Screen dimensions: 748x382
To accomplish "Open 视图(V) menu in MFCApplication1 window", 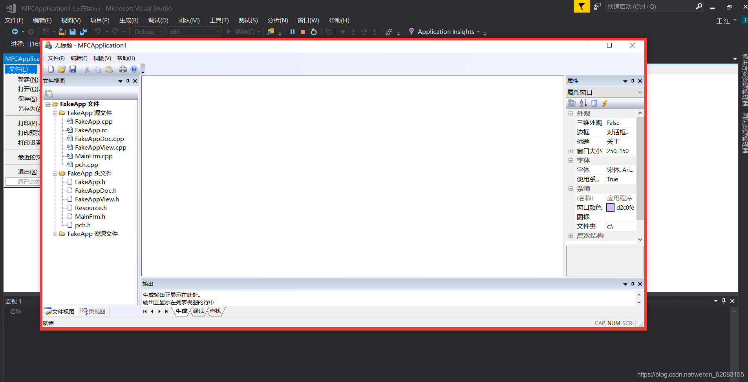I will click(102, 58).
